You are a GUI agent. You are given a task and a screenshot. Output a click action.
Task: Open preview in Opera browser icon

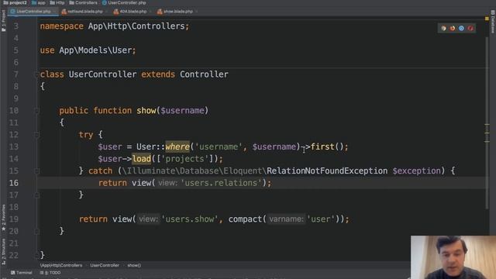[x=470, y=29]
